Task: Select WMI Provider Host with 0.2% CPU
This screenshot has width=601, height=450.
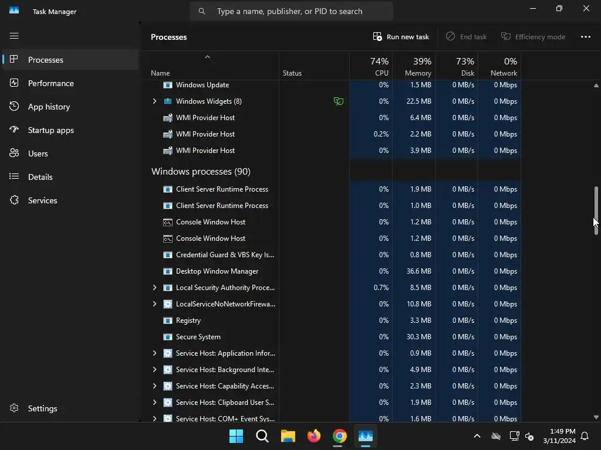Action: pos(332,134)
